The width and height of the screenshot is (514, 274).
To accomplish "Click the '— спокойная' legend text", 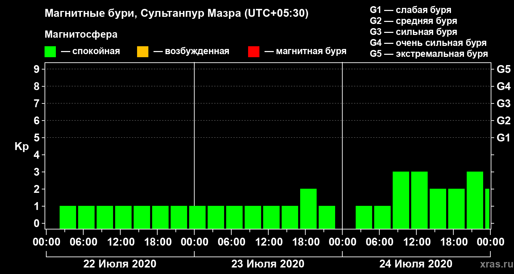I will pyautogui.click(x=90, y=52).
